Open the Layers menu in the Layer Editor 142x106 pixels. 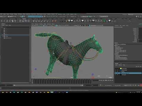pos(117,65)
